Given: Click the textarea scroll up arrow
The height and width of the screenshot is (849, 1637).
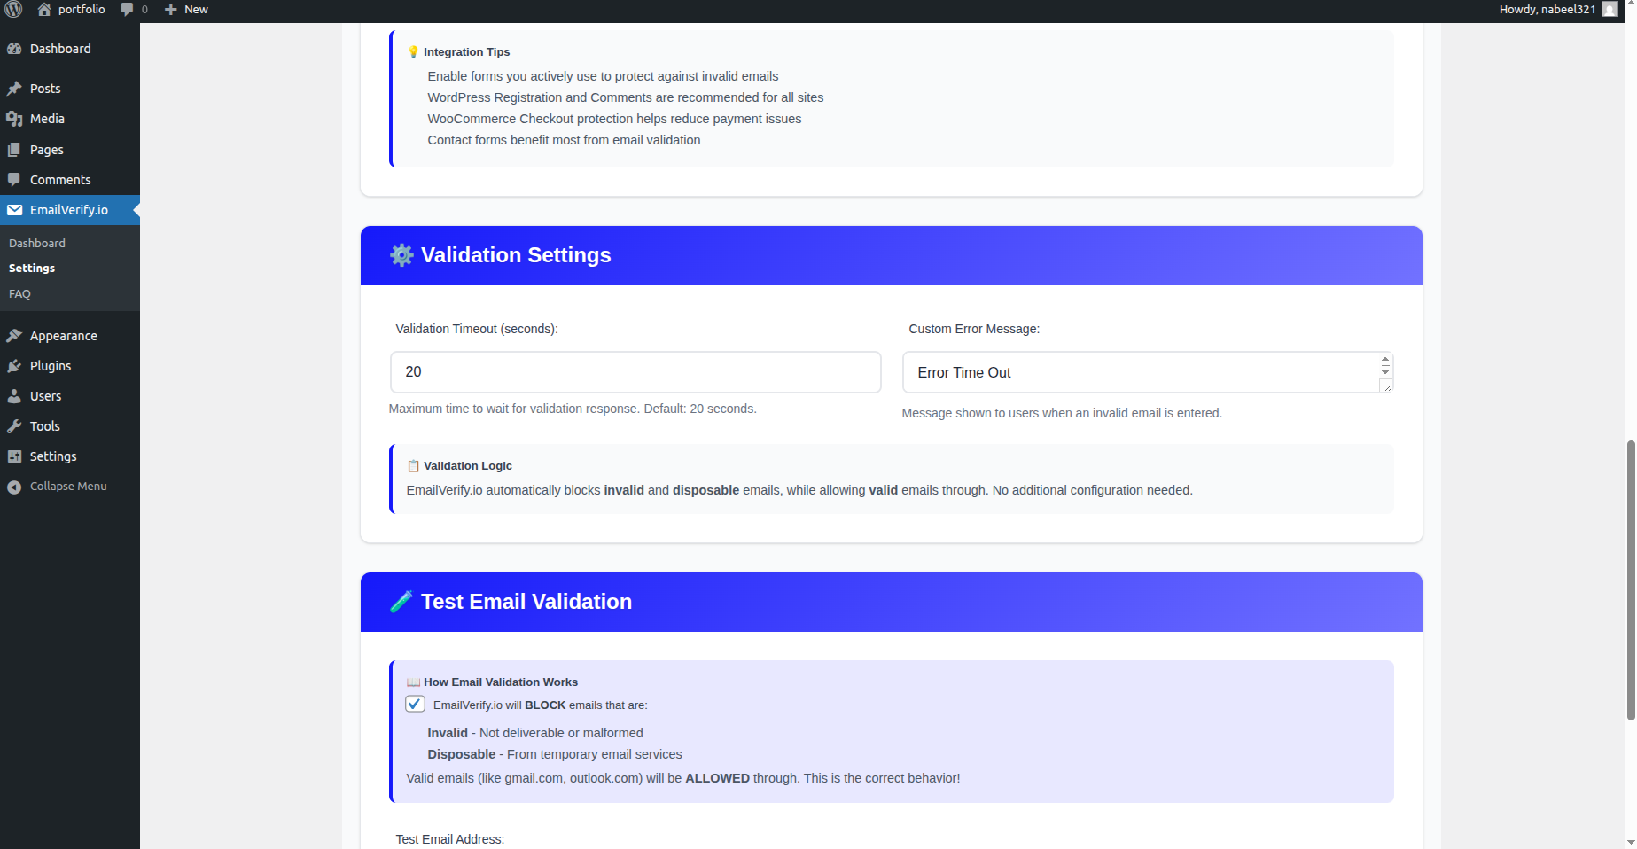Looking at the screenshot, I should [1385, 360].
